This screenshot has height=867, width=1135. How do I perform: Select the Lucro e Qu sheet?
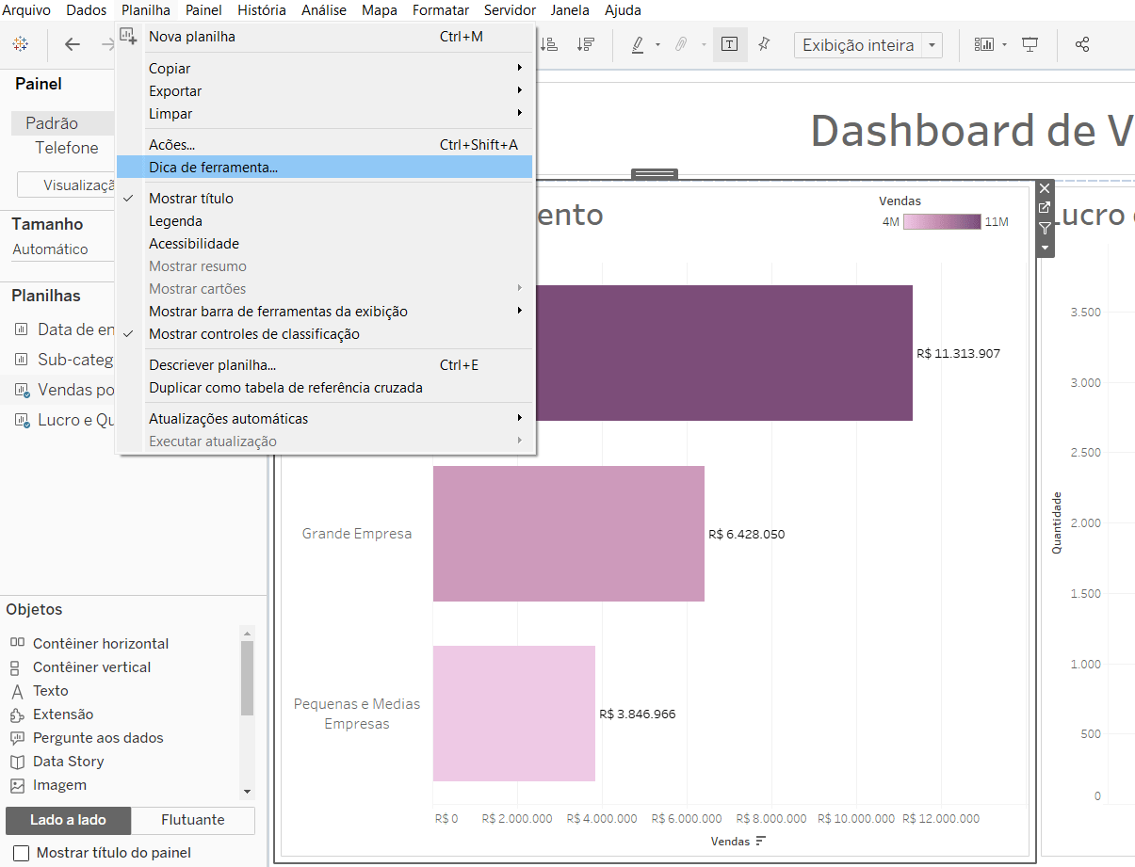coord(64,420)
